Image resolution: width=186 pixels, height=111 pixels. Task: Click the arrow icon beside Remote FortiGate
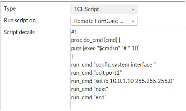click(x=133, y=22)
